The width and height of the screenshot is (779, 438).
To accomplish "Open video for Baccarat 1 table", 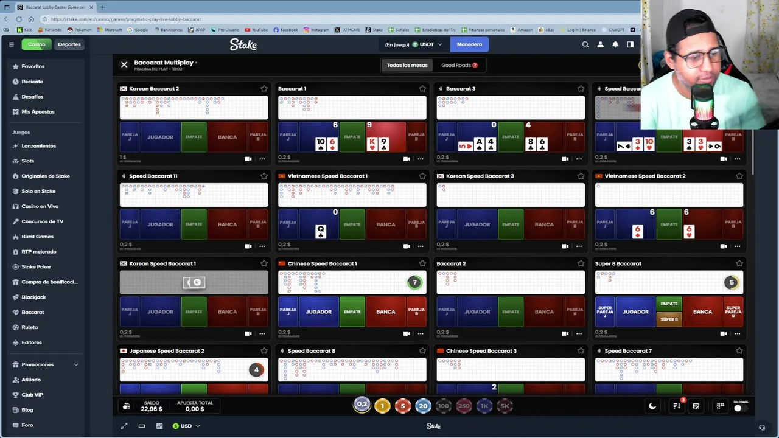I will pos(407,159).
